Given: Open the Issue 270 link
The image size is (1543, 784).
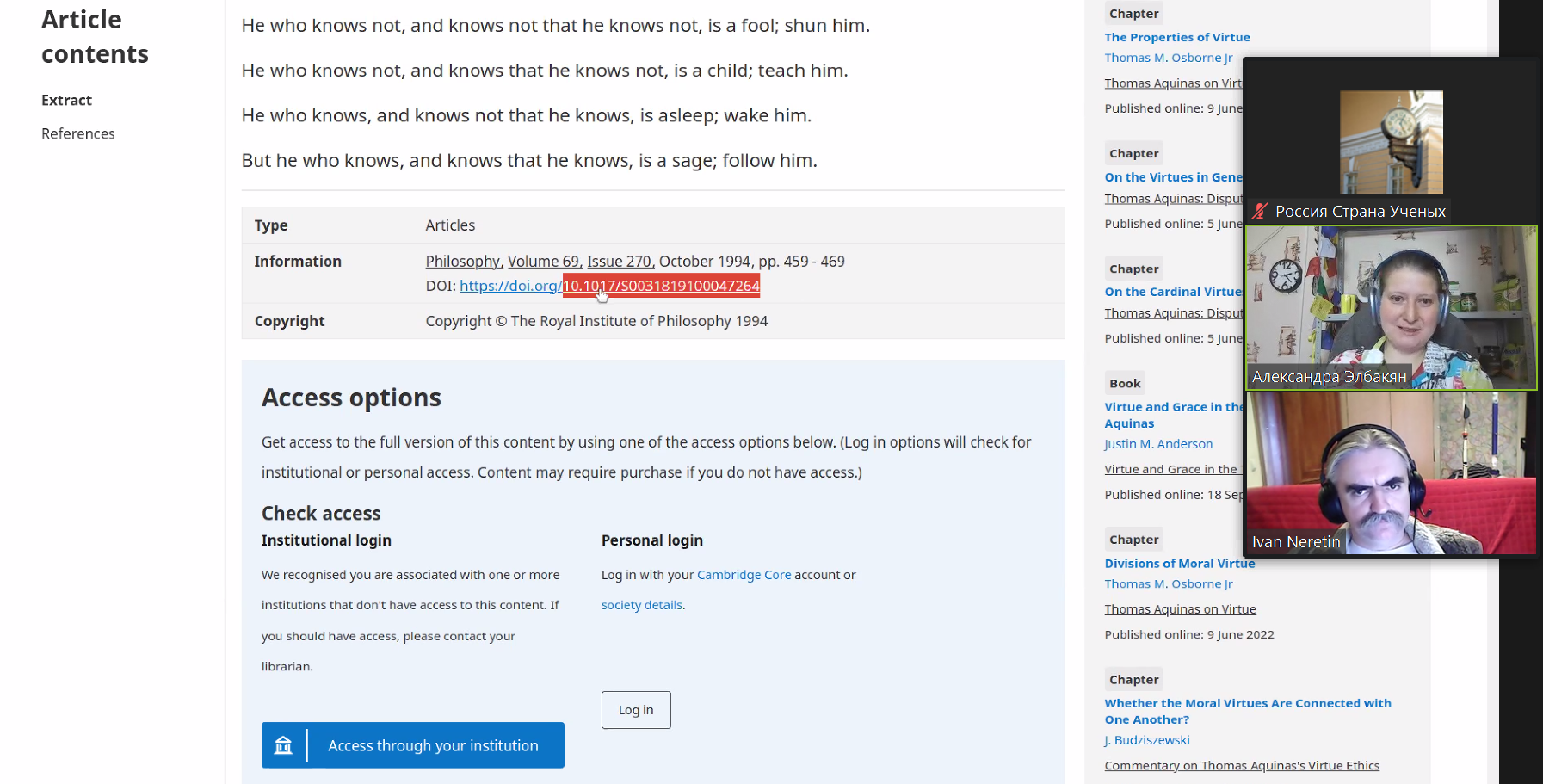Looking at the screenshot, I should click(620, 261).
